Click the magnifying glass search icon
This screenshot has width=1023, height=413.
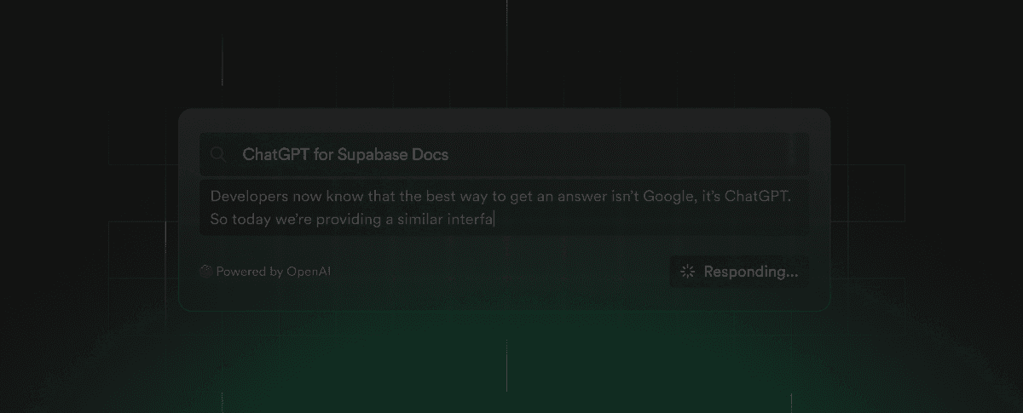tap(219, 154)
